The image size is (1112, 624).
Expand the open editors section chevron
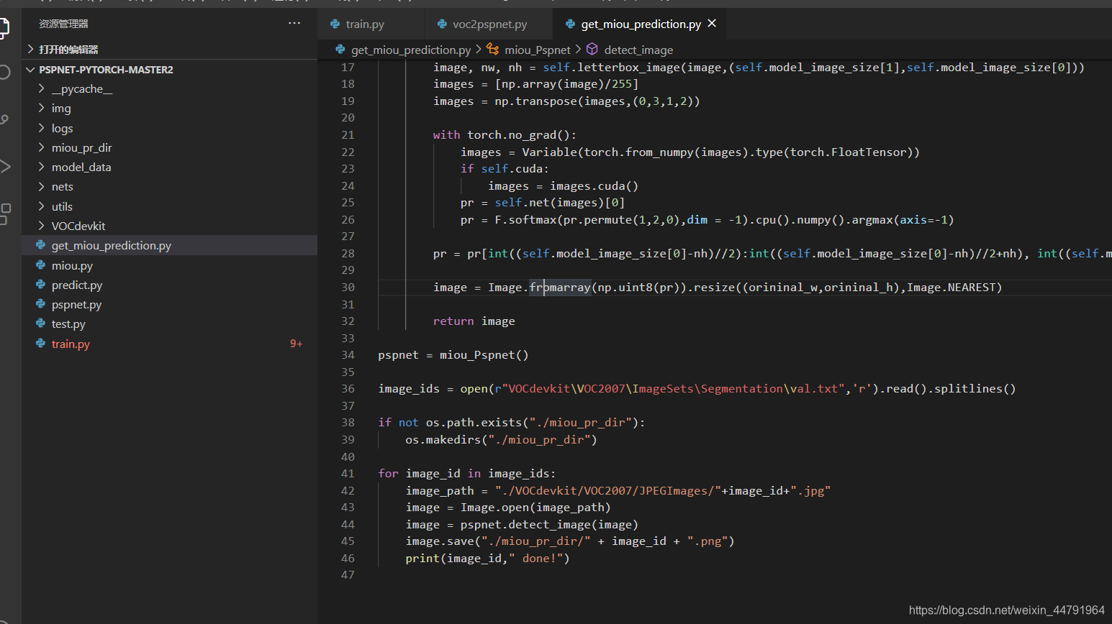tap(30, 49)
